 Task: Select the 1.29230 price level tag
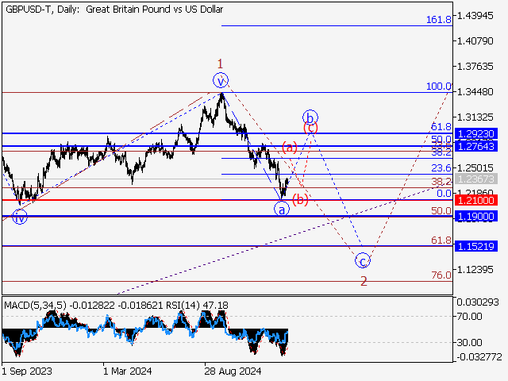pos(476,134)
